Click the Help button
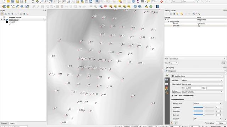Viewport: 227px width, 127px height. [224, 63]
